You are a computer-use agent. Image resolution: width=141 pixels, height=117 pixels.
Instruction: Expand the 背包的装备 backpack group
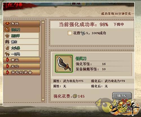[x=22, y=72]
